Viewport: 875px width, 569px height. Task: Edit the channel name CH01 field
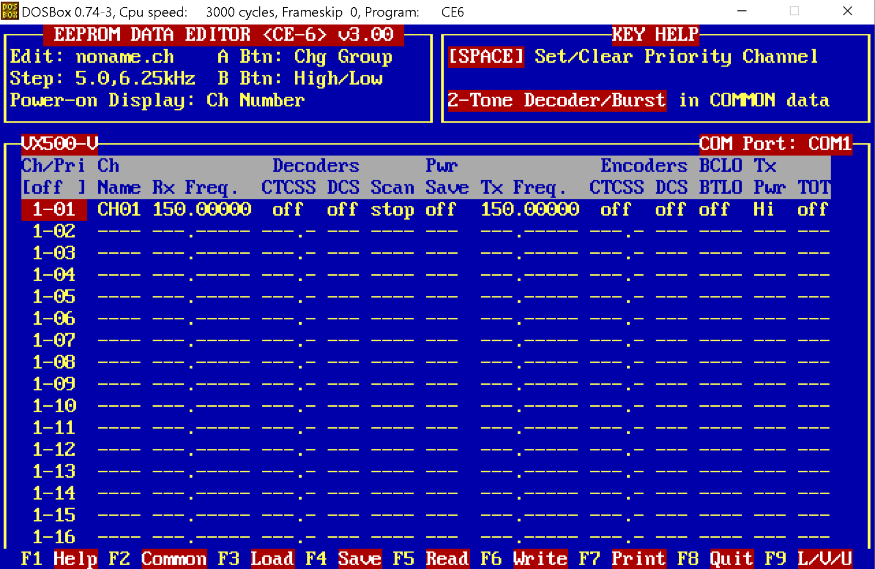119,209
